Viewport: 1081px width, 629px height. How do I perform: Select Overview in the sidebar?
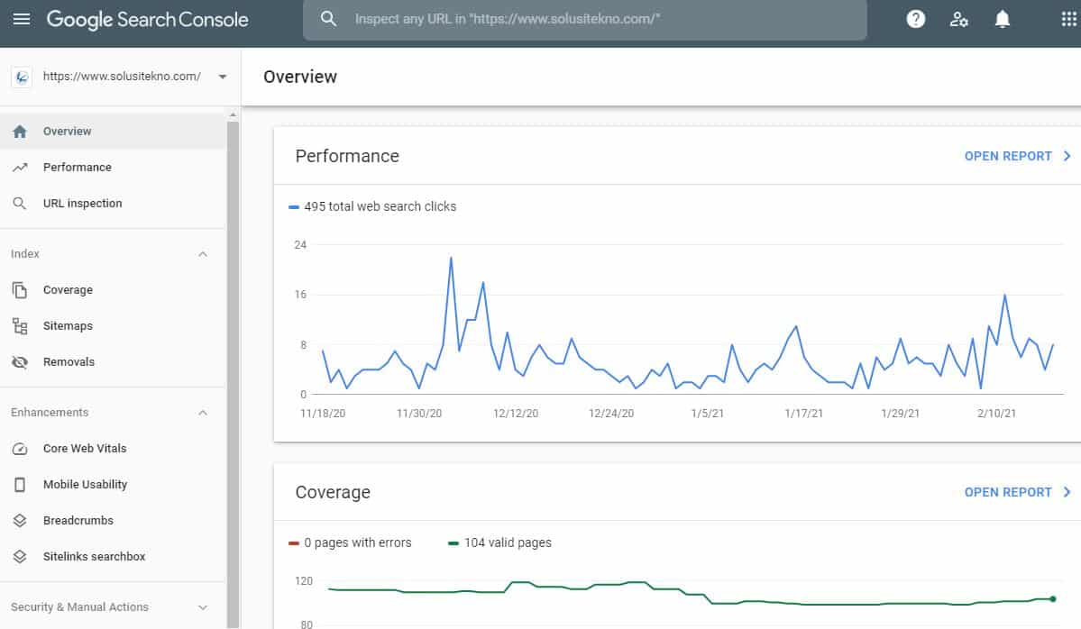point(113,132)
